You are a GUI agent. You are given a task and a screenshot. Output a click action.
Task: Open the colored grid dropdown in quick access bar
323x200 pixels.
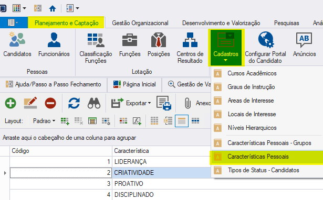click(x=19, y=8)
